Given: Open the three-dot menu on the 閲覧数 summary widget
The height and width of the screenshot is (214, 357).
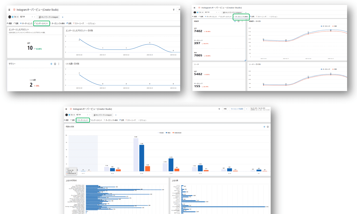Looking at the screenshot, I should [x=242, y=21].
